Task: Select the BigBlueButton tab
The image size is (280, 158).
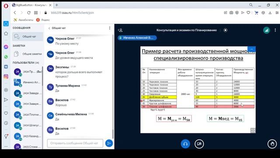Action: (x=32, y=5)
